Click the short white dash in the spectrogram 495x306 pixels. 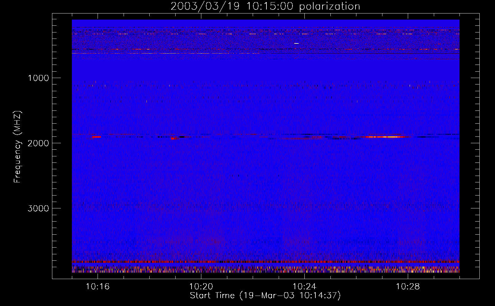pos(296,43)
